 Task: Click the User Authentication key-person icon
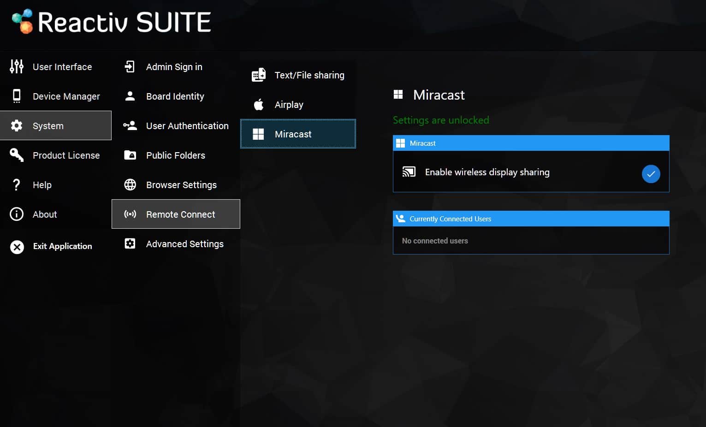130,125
